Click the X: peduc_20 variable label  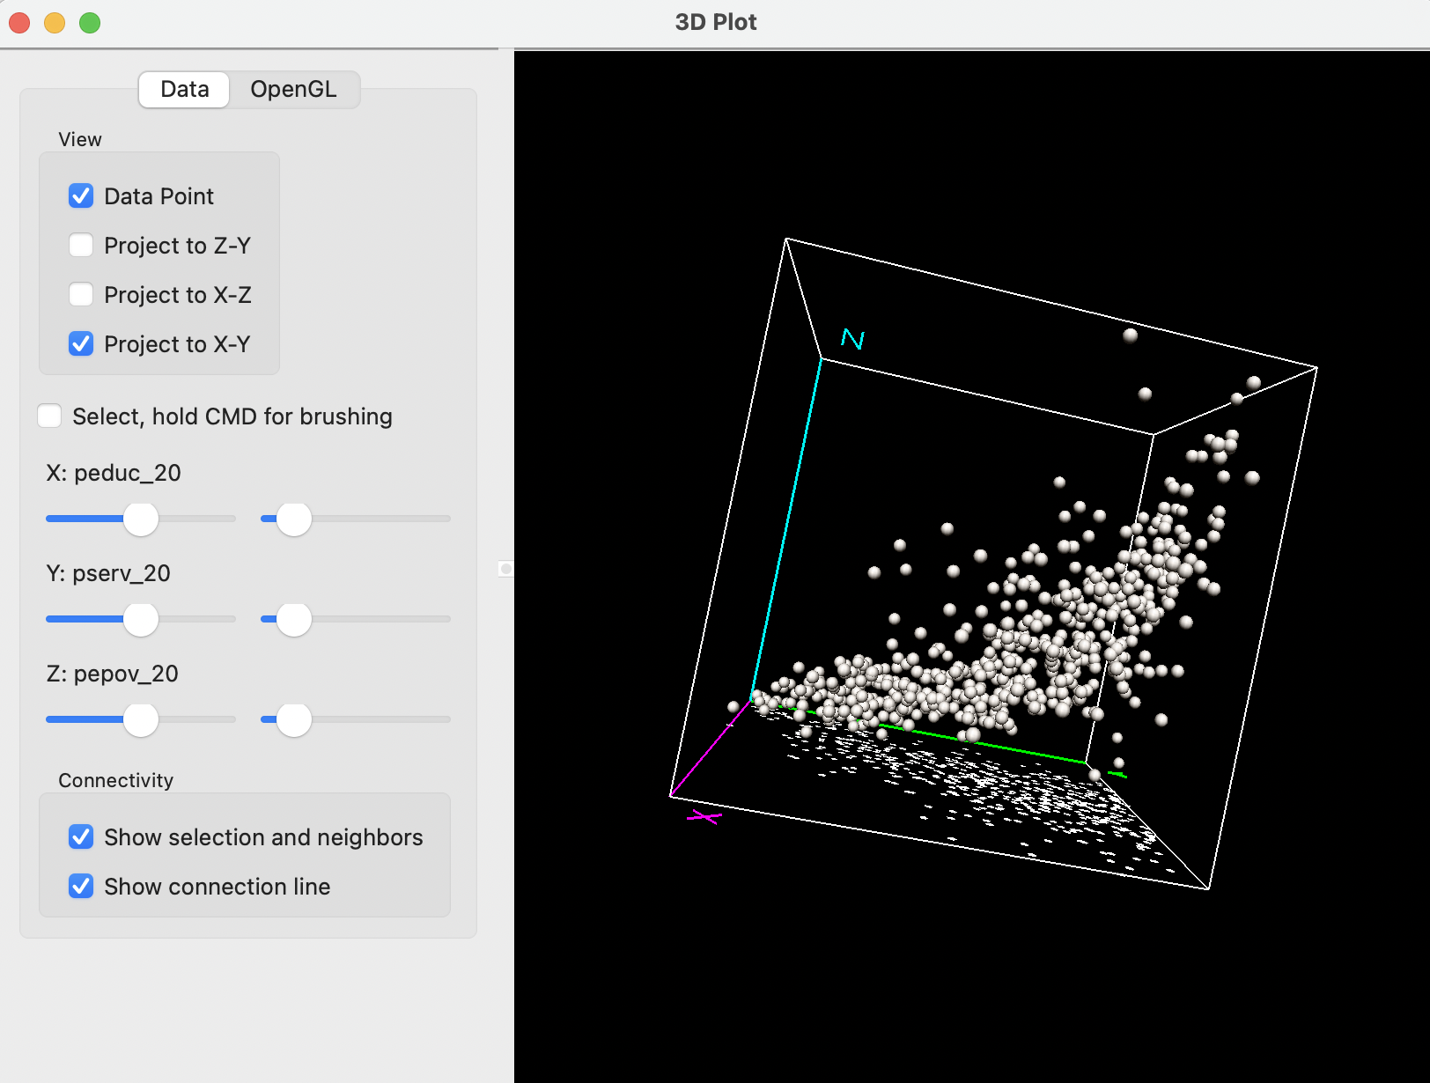click(114, 473)
